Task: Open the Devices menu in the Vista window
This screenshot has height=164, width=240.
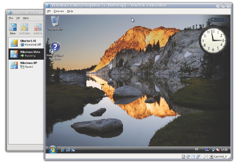Action: pos(59,11)
